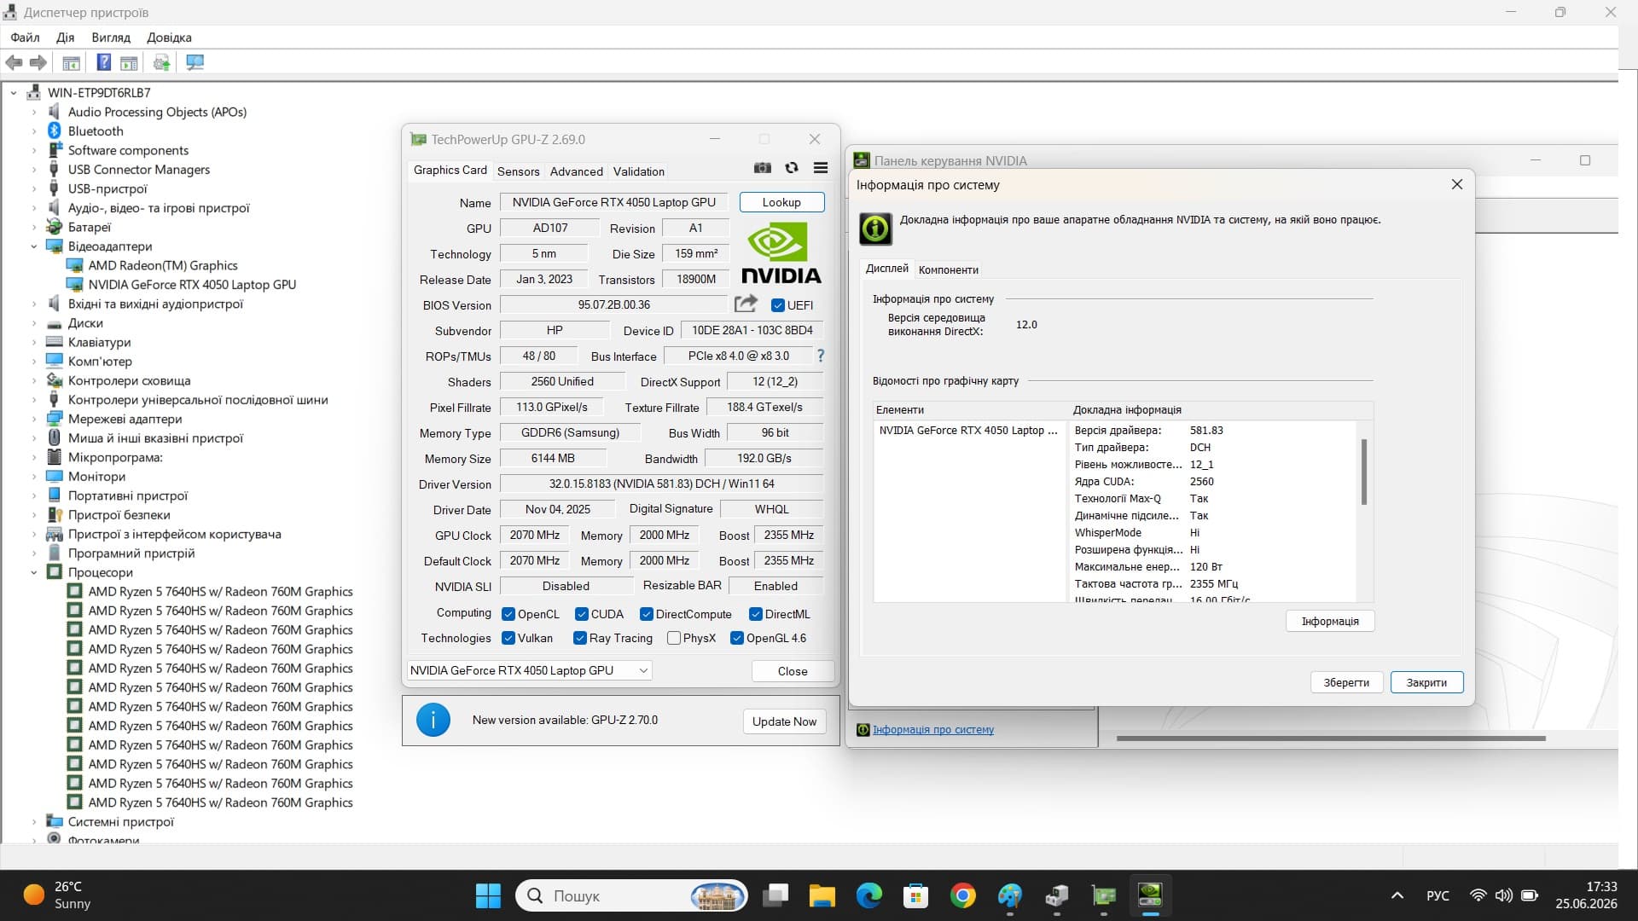Select AMD Radeon(TM) Graphics tree item
Screen dimensions: 1638x921
(163, 265)
